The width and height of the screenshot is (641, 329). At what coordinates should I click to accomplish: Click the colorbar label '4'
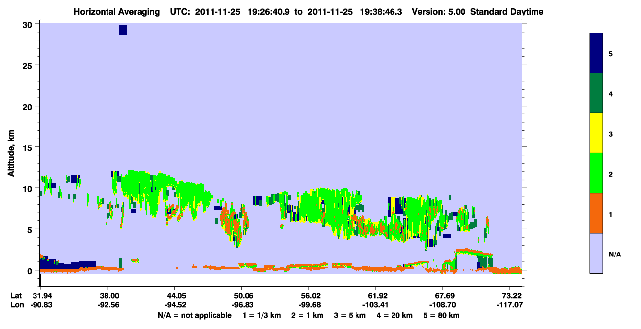pos(611,93)
